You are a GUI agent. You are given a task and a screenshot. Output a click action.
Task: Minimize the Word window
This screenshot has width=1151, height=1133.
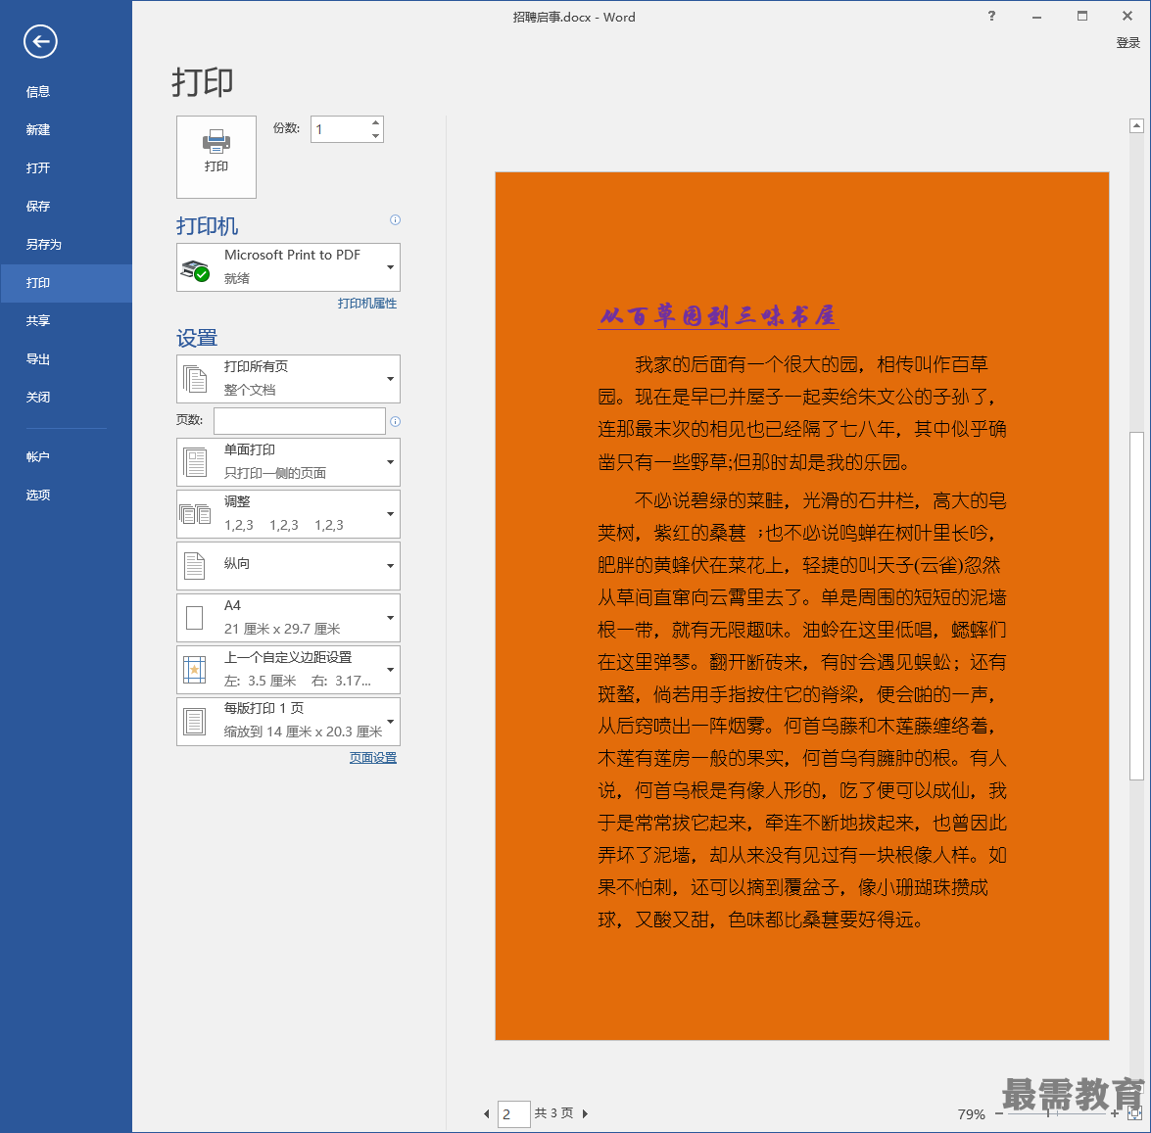1036,16
